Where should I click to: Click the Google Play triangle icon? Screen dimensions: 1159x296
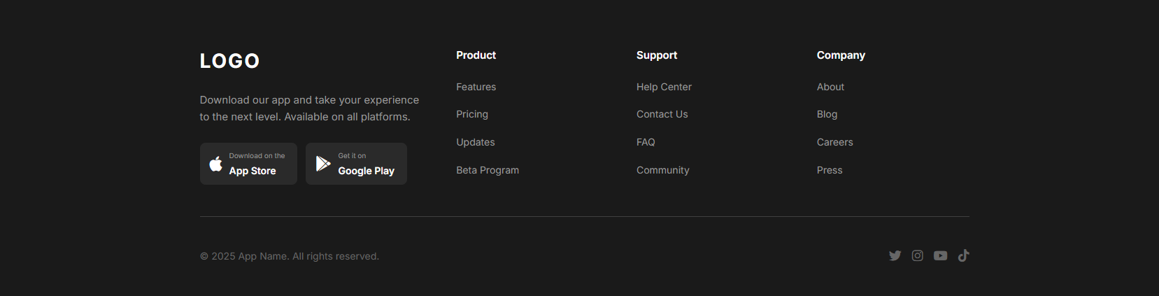323,164
